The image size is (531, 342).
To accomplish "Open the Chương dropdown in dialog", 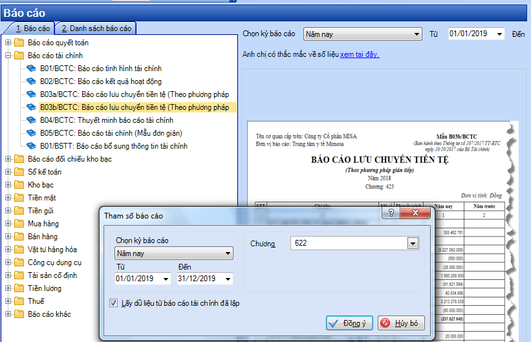I will point(413,243).
